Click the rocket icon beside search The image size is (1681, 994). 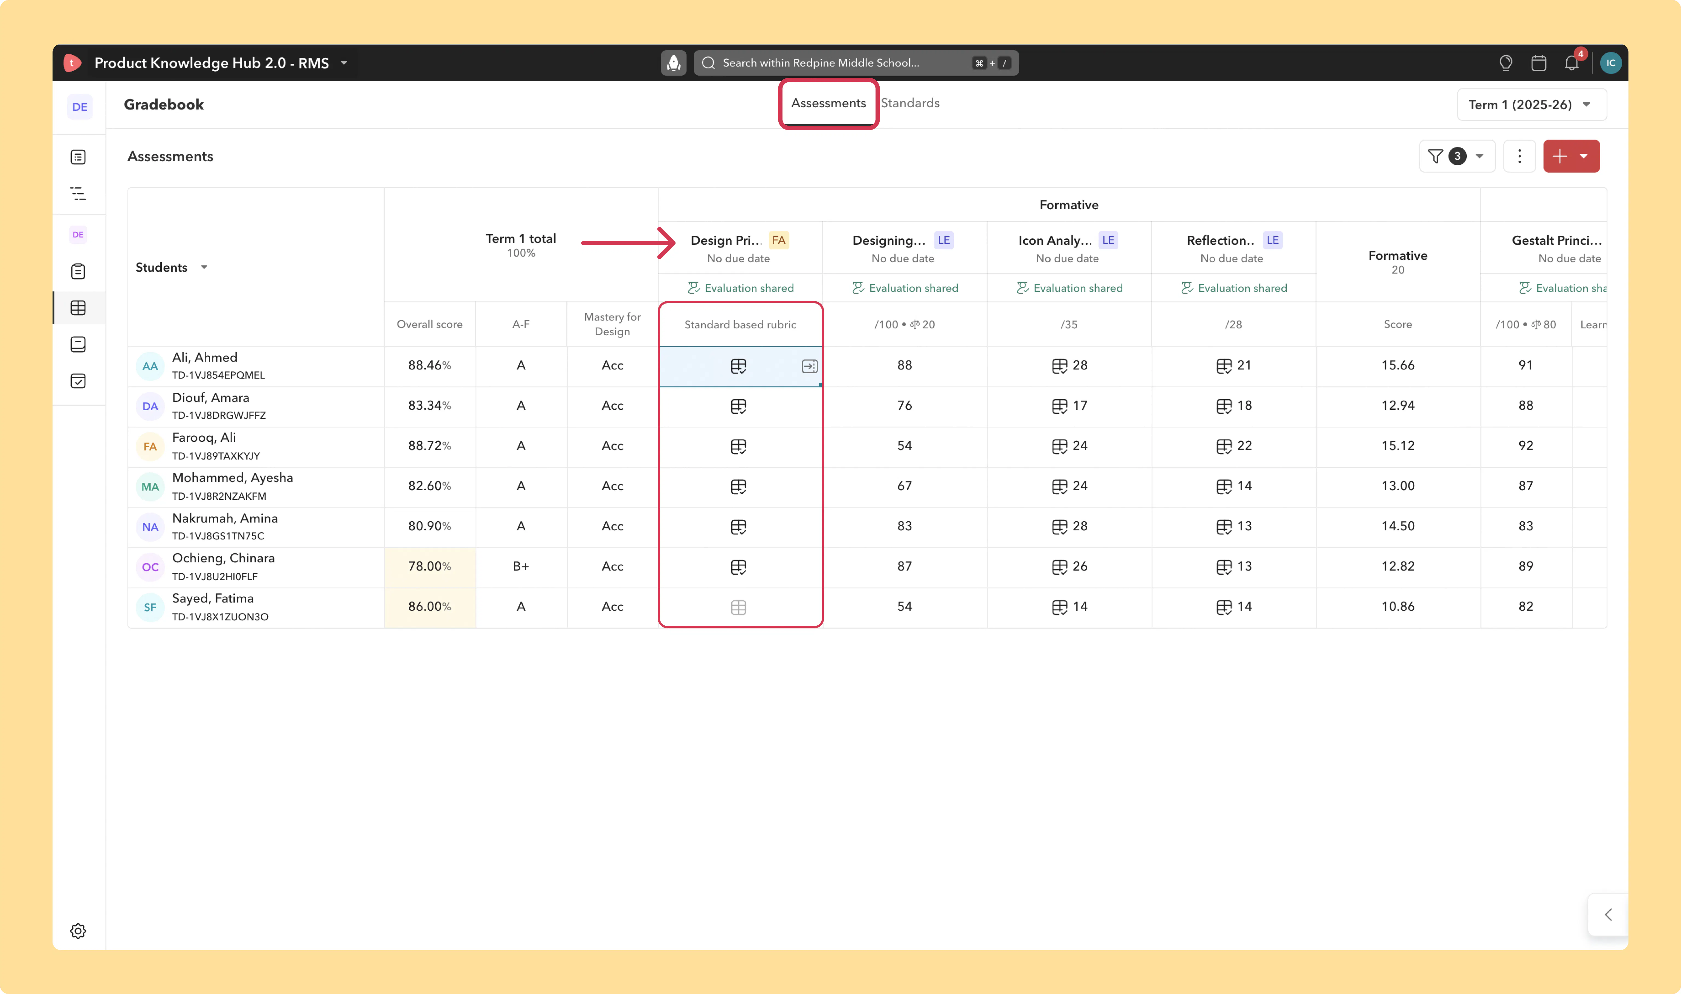[x=674, y=62]
